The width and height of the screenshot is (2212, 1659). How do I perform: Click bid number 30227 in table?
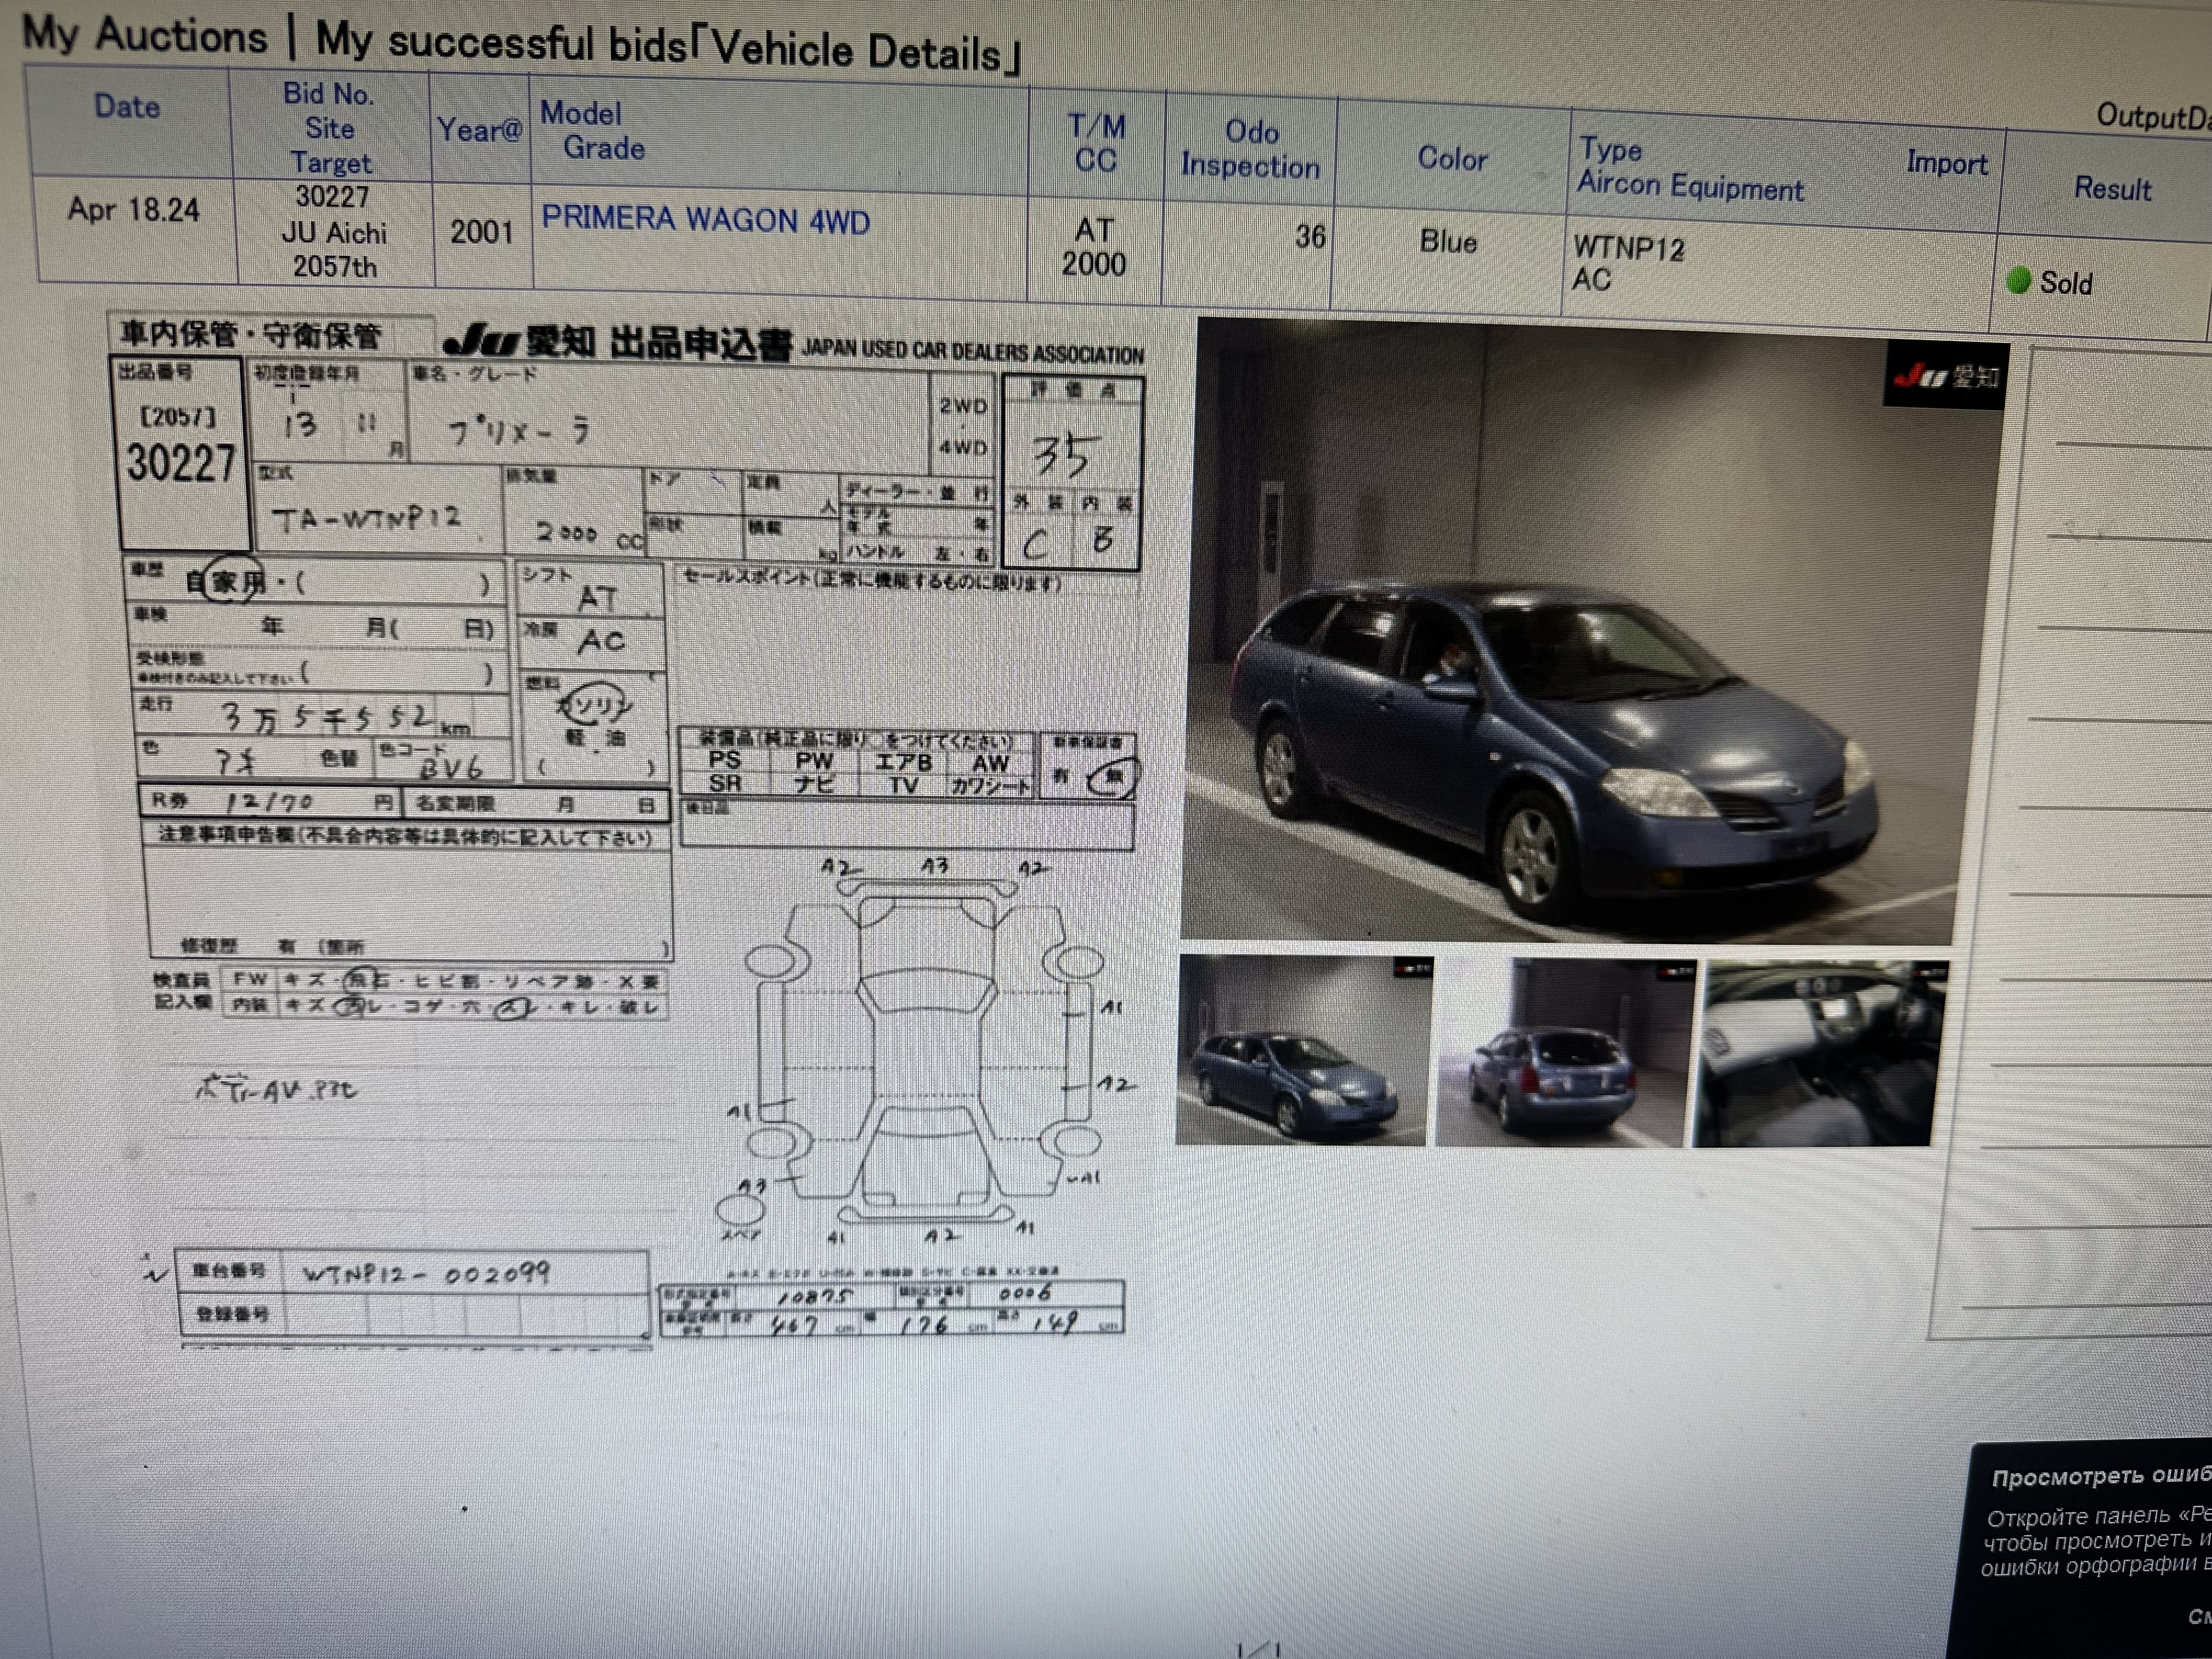[332, 197]
